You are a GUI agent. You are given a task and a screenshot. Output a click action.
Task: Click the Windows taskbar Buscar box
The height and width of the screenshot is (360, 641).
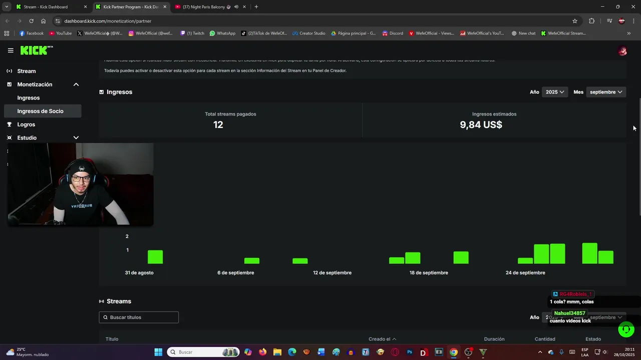203,352
